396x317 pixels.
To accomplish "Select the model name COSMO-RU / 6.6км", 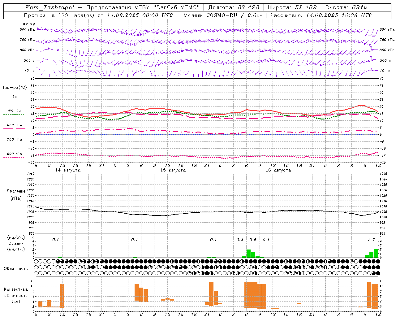I will pos(235,15).
